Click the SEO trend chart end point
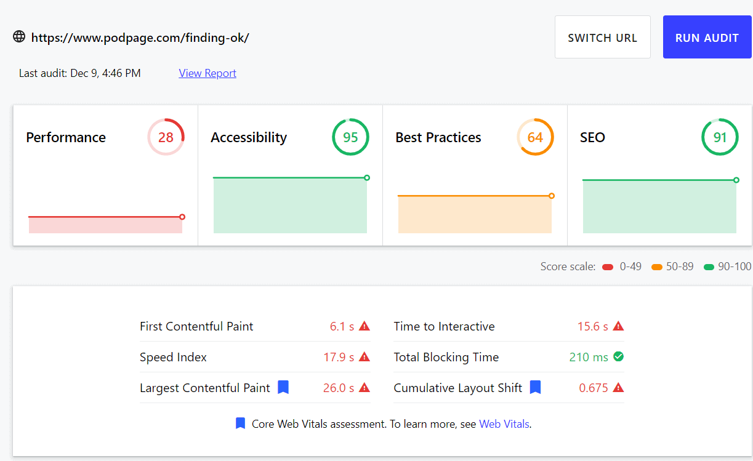 (736, 180)
